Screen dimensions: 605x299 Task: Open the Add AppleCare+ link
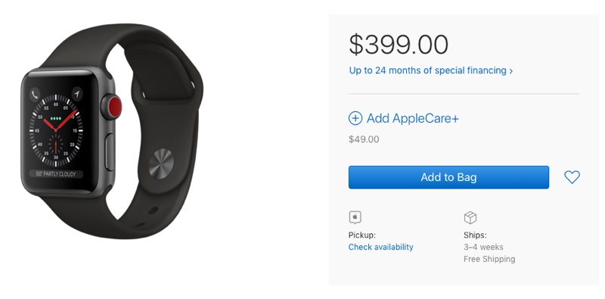[412, 118]
